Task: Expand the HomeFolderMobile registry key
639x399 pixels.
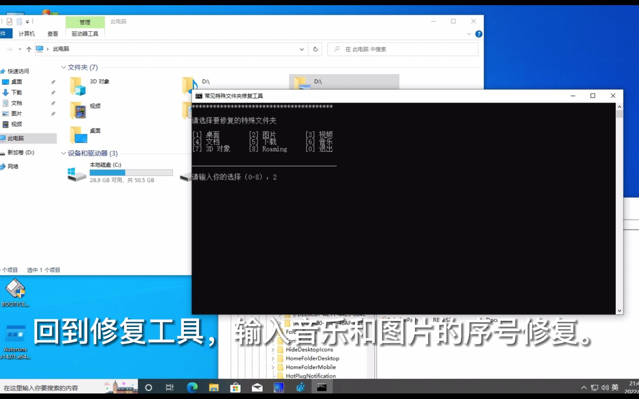Action: 273,367
